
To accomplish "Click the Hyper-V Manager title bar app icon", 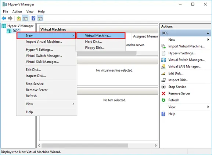I will point(5,4).
